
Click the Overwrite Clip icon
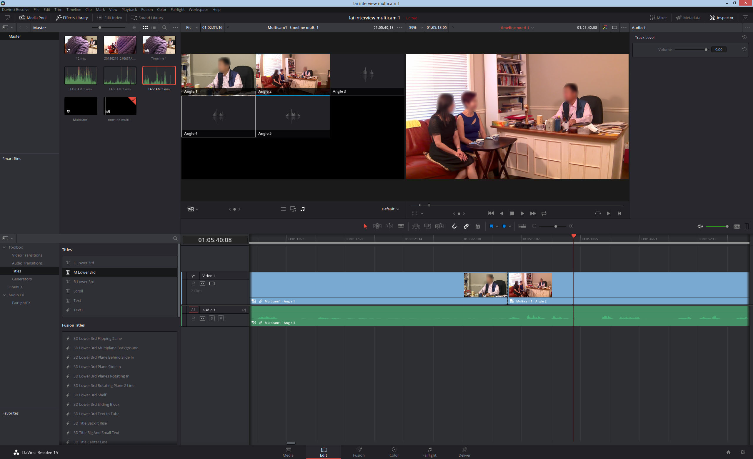pyautogui.click(x=428, y=226)
